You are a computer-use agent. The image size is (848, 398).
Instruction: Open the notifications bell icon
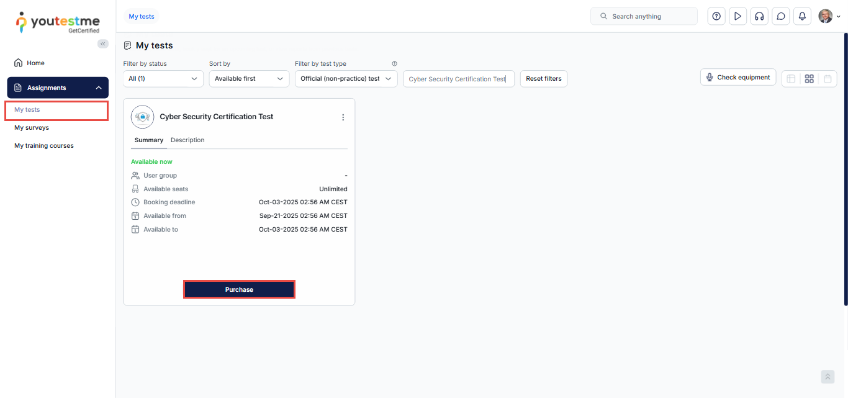802,17
